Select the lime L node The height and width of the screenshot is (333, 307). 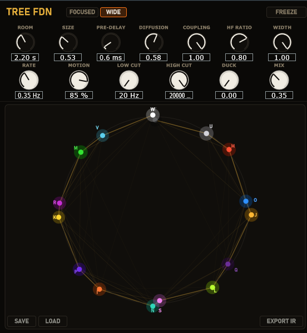pos(212,287)
